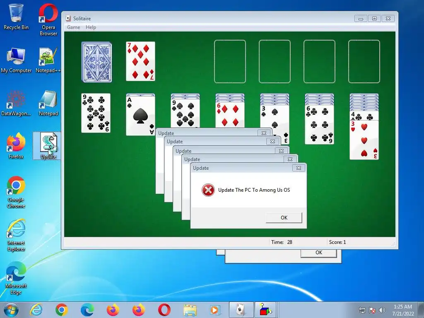Close the Update dialog behind the front one
This screenshot has height=318, width=424.
[290, 159]
